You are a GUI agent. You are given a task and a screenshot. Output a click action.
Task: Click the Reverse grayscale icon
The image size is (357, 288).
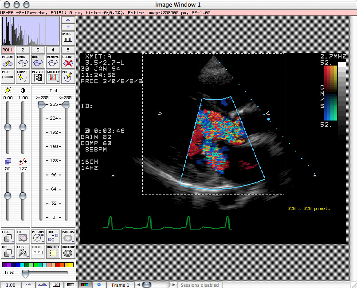click(38, 77)
